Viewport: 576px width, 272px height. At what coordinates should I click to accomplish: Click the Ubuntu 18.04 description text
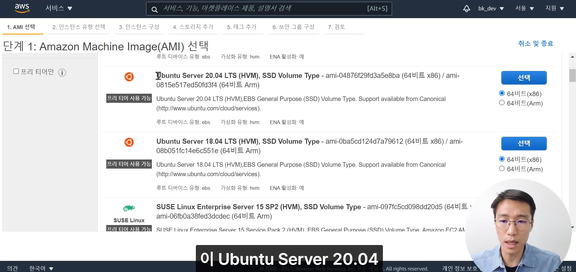(x=301, y=169)
